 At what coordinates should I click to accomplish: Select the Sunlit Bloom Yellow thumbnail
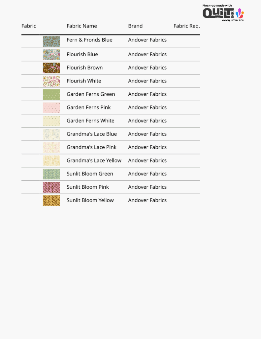click(x=51, y=200)
